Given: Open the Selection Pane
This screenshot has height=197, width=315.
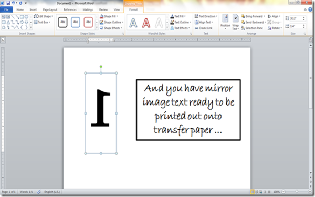Looking at the screenshot, I should pos(252,28).
